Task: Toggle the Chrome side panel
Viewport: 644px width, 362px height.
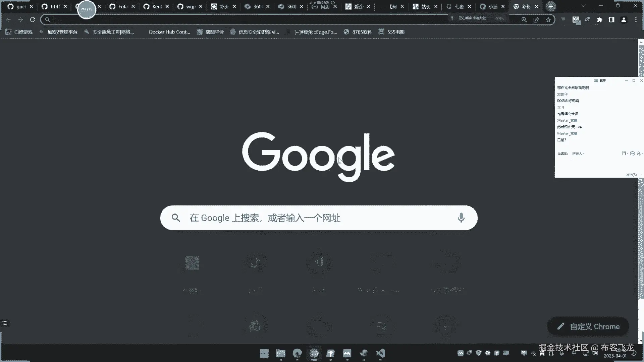Action: [611, 20]
